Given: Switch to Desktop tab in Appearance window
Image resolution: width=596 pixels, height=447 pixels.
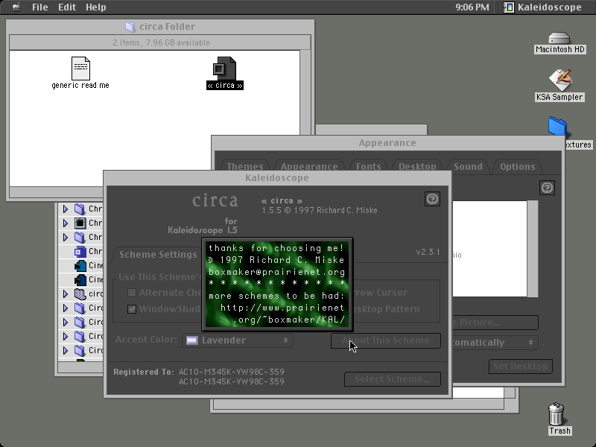Looking at the screenshot, I should 417,166.
